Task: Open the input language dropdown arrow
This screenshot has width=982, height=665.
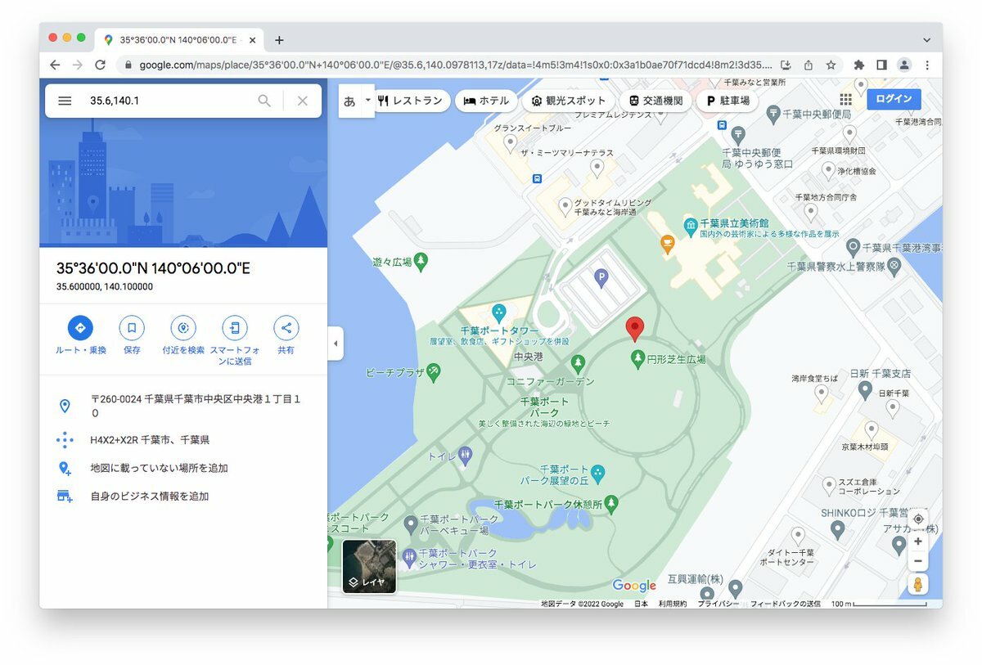Action: (x=367, y=101)
